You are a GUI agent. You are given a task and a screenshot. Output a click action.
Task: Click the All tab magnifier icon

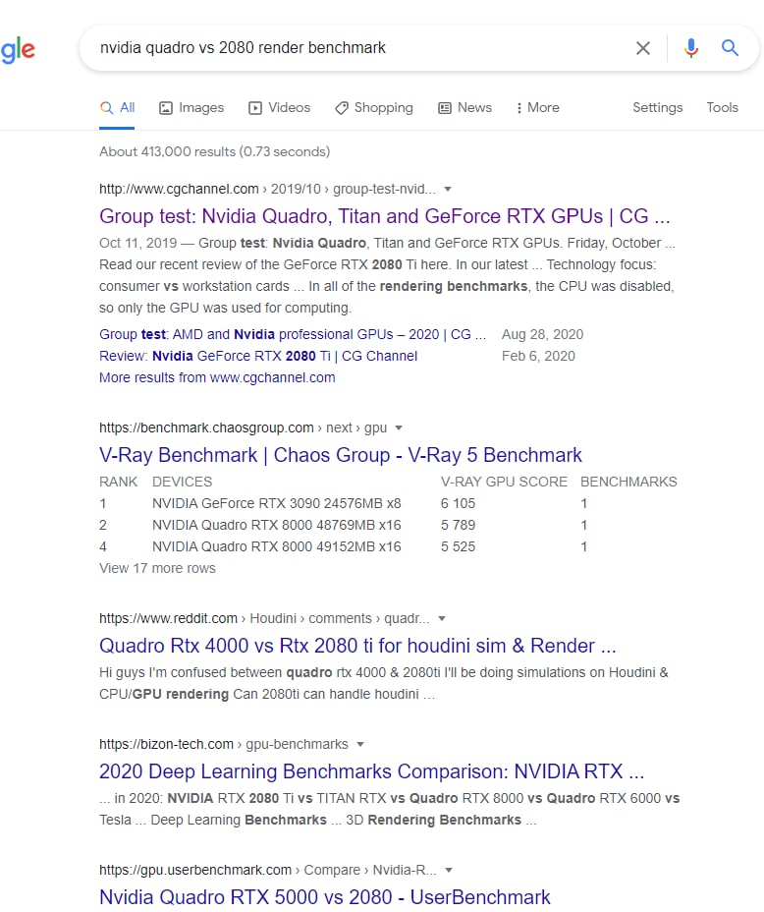[x=106, y=107]
